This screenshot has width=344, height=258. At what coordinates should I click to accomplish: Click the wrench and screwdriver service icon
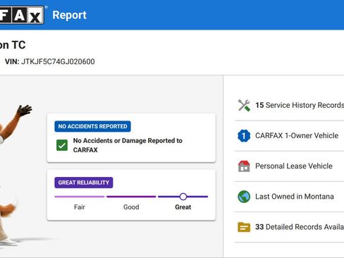click(x=244, y=105)
